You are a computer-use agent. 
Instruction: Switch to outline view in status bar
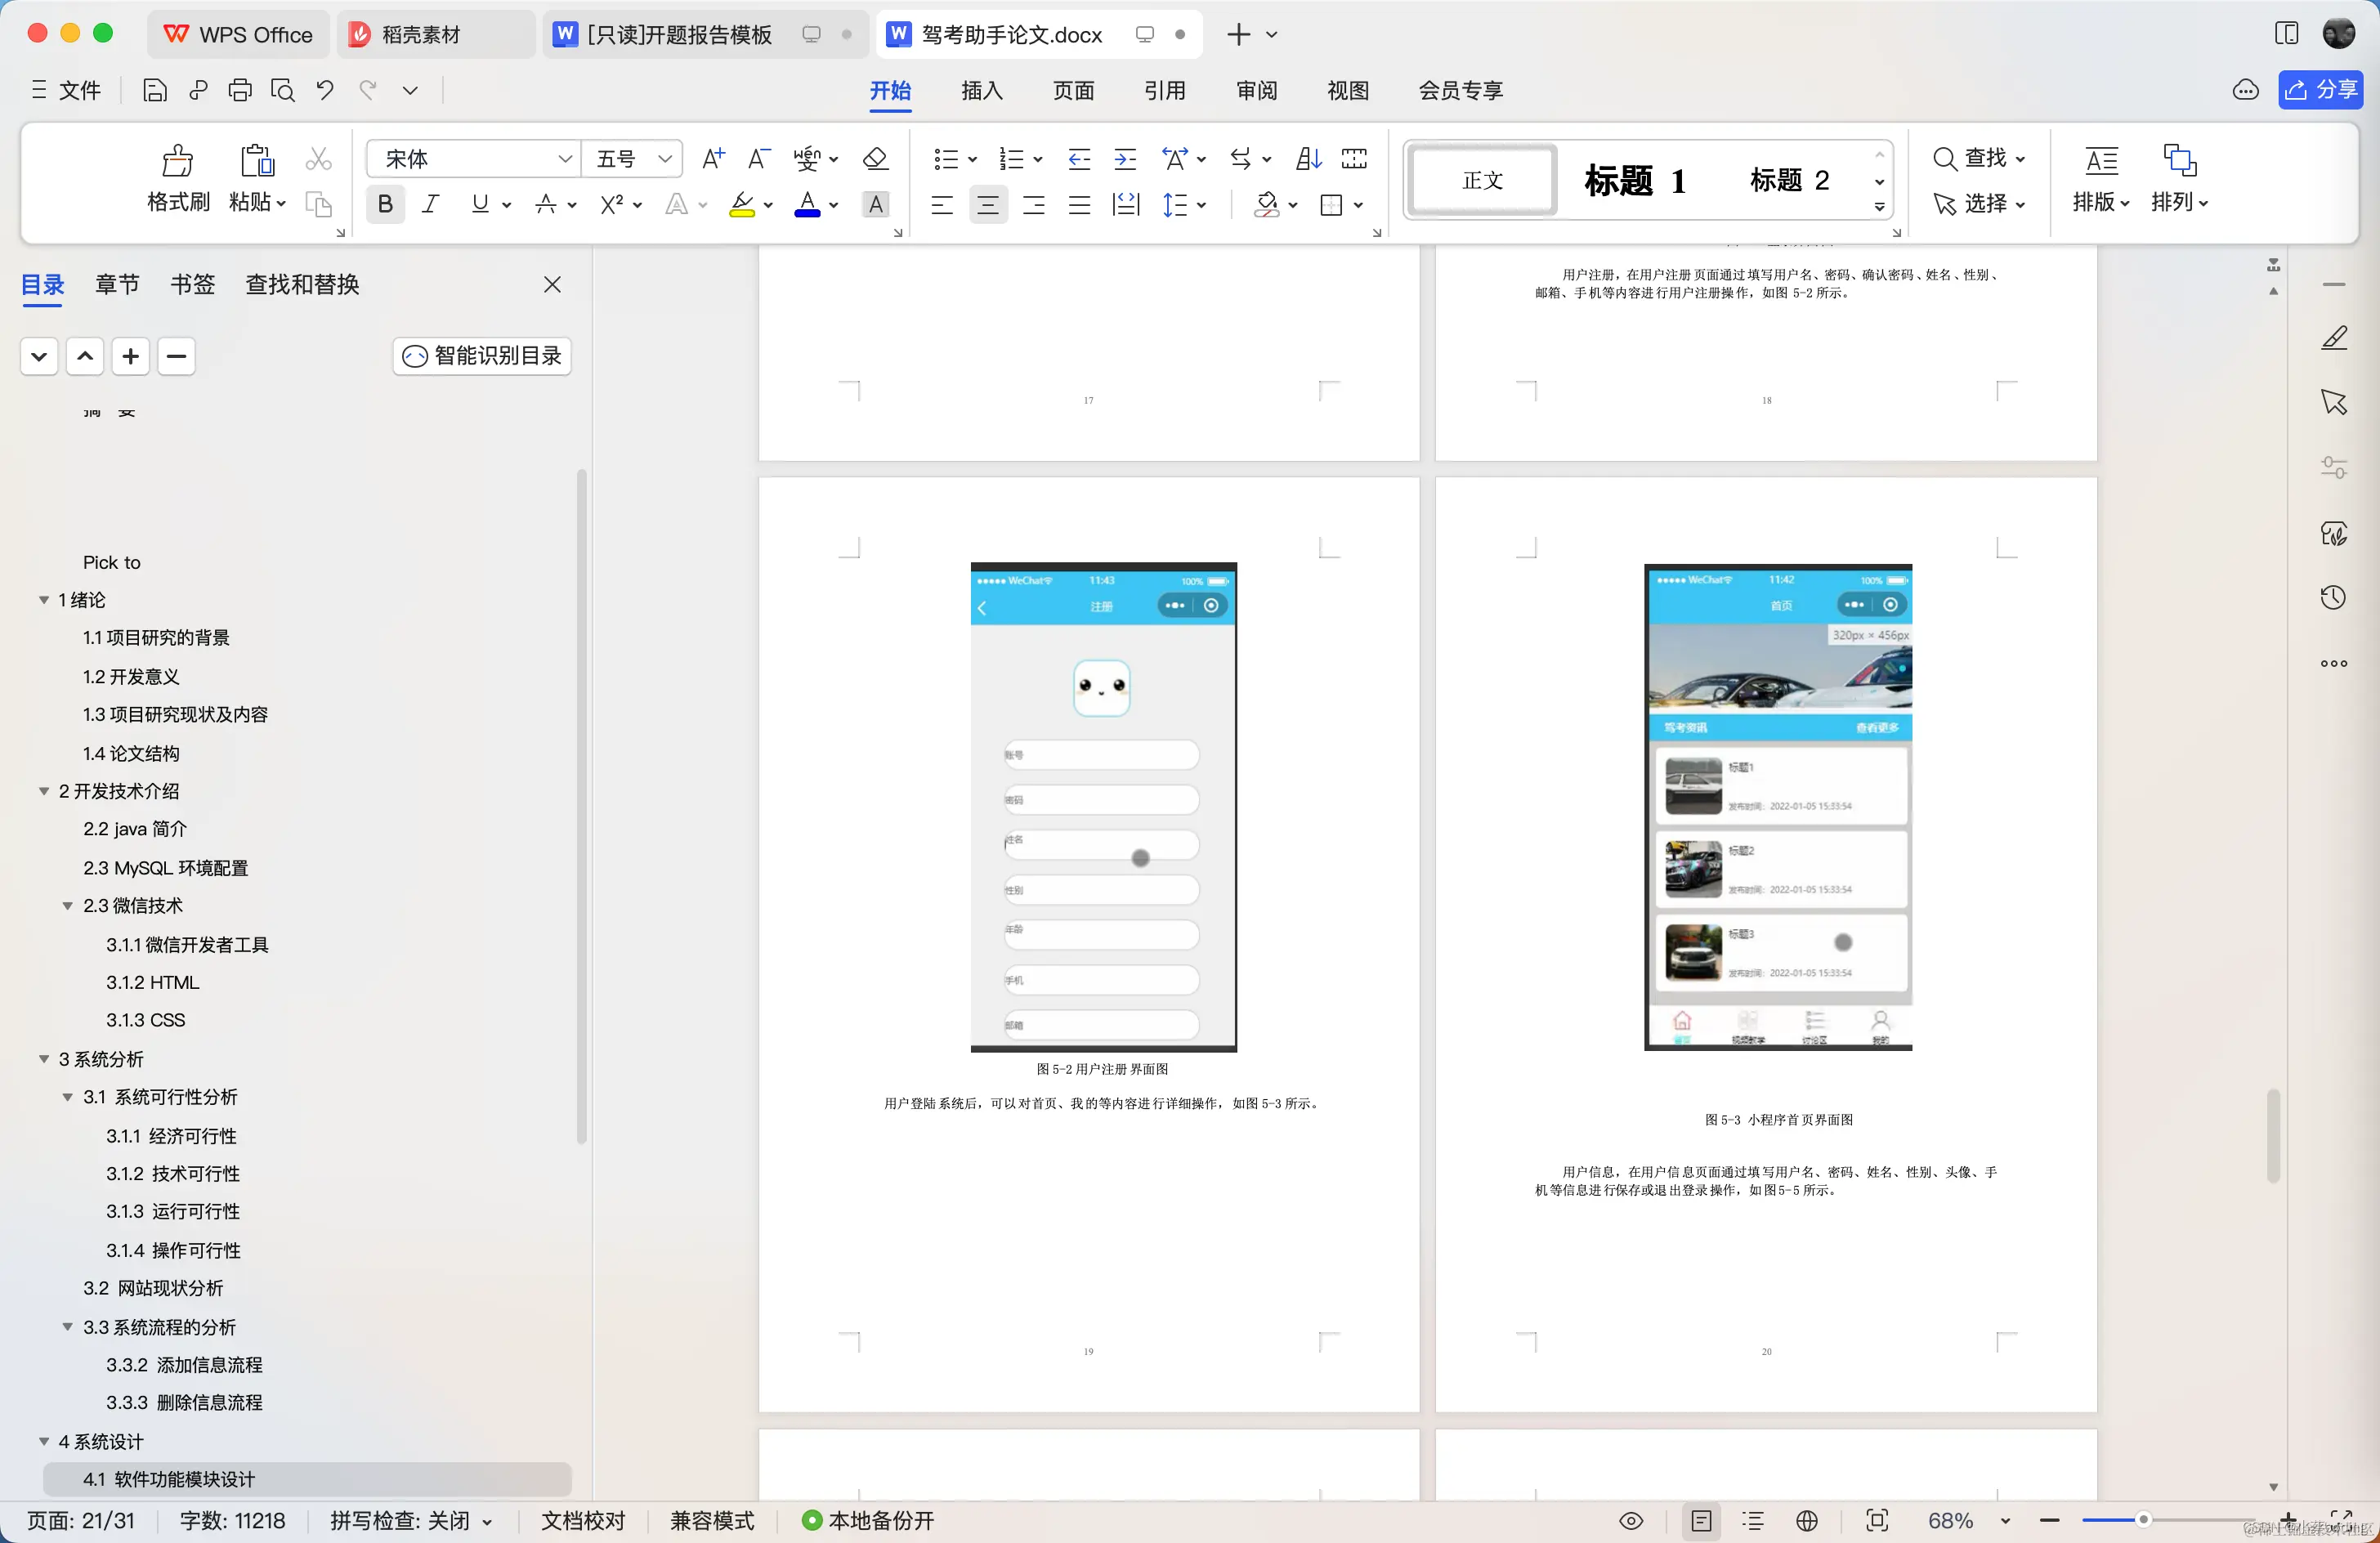pyautogui.click(x=1753, y=1521)
